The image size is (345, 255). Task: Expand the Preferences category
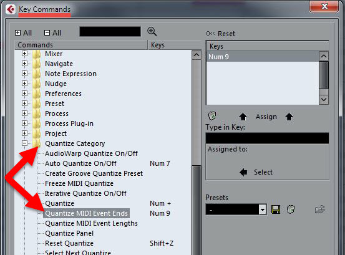tap(25, 93)
